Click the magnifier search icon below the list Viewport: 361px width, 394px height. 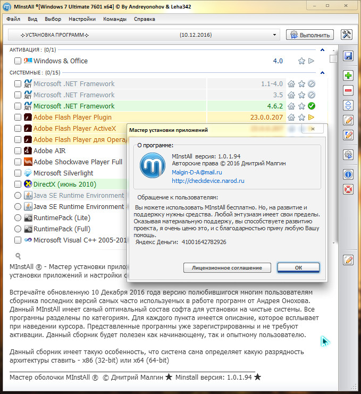(18, 256)
